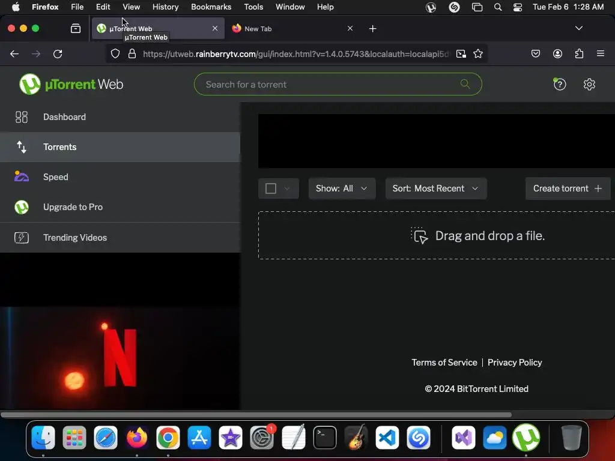Select the Torrents sidebar entry
The image size is (615, 461).
point(120,147)
